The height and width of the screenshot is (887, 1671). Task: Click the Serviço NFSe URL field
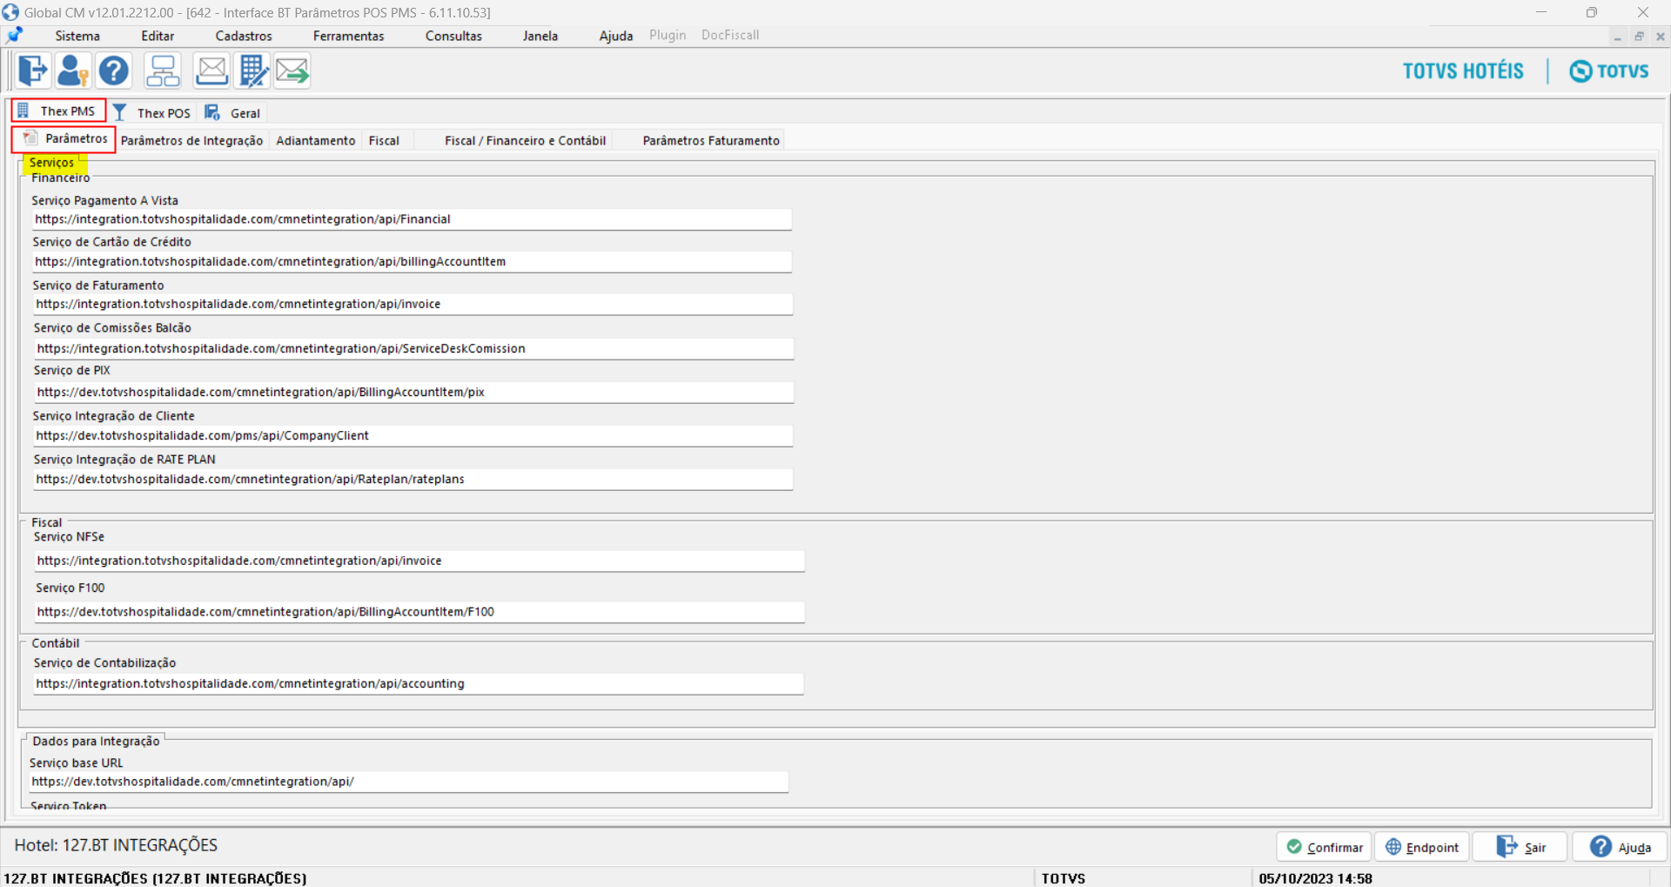coord(419,561)
